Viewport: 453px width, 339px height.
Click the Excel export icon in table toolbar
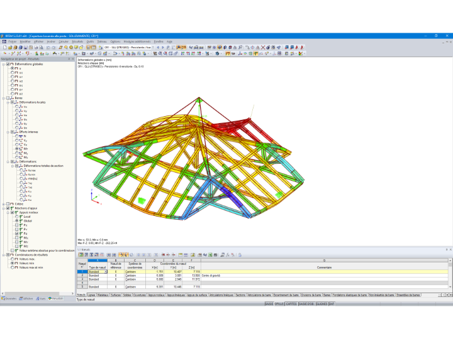[210, 255]
